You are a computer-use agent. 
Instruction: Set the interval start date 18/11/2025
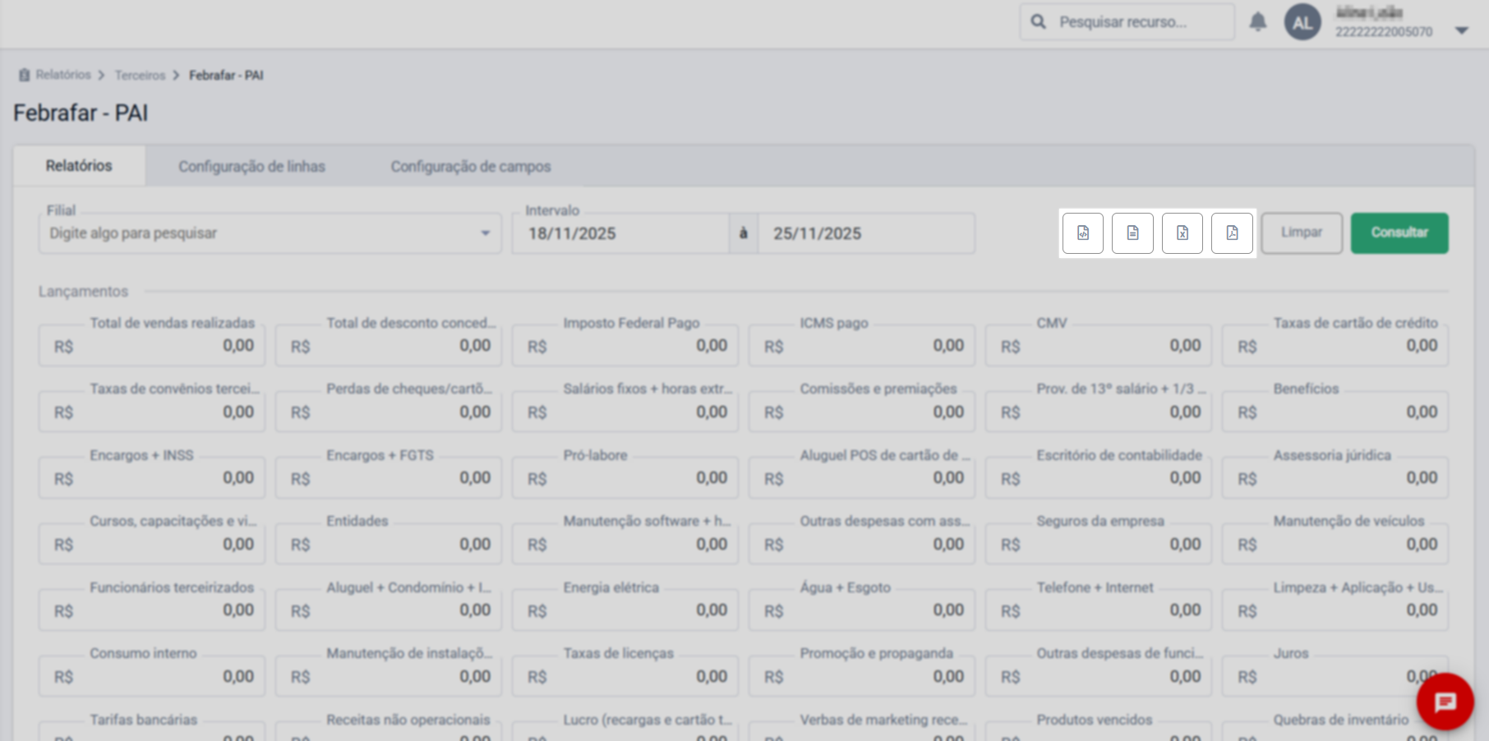click(x=620, y=233)
